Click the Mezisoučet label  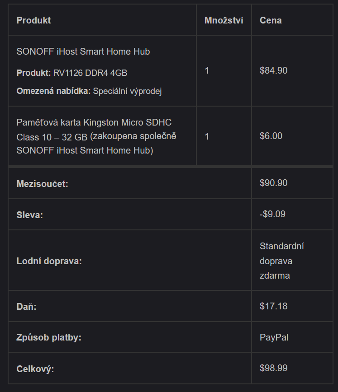42,184
